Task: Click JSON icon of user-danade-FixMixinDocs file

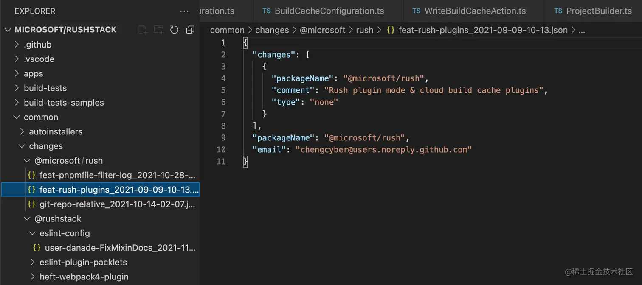Action: [x=37, y=248]
